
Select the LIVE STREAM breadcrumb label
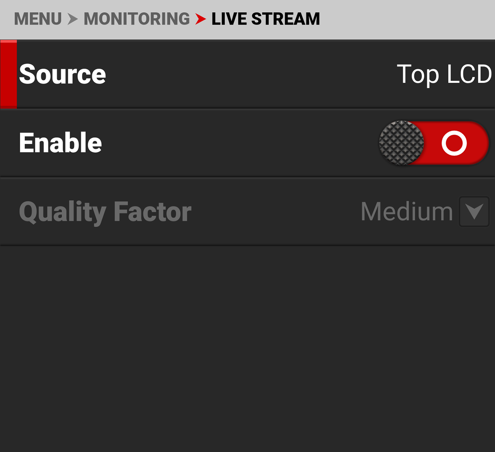coord(265,19)
